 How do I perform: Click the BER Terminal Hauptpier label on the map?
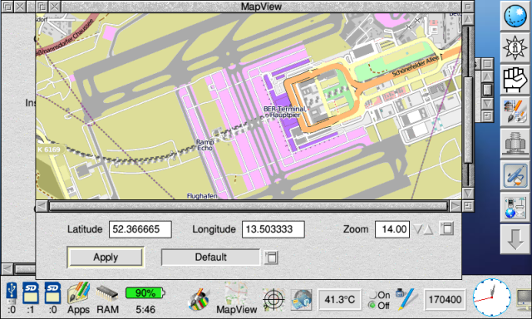[284, 112]
